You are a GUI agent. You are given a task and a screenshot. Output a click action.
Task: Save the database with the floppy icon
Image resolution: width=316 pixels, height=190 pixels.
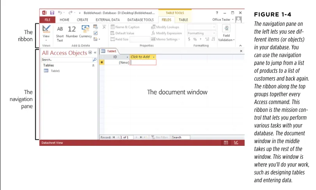[x=52, y=13]
